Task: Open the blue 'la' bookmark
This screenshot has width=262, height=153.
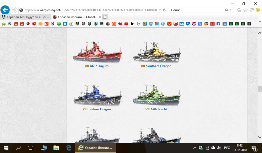Action: pos(200,24)
